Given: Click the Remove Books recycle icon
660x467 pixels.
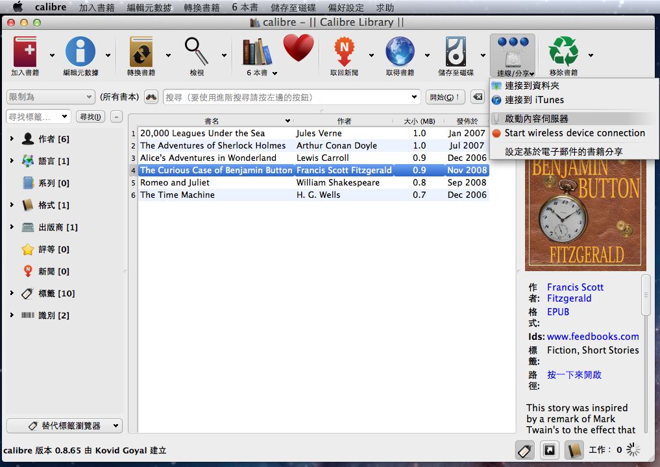Looking at the screenshot, I should (x=563, y=51).
